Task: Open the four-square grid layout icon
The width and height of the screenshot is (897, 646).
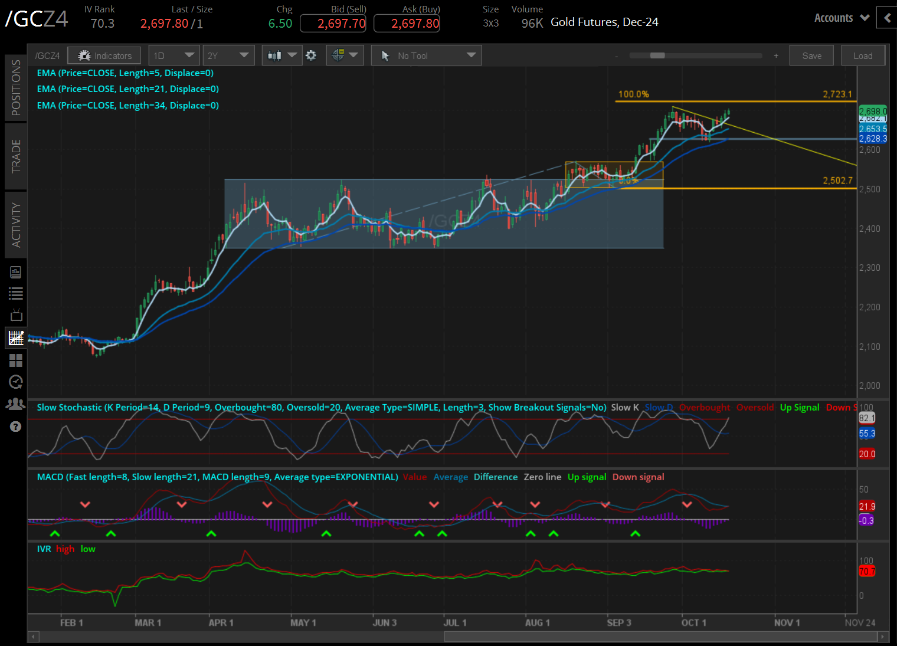Action: pos(16,360)
